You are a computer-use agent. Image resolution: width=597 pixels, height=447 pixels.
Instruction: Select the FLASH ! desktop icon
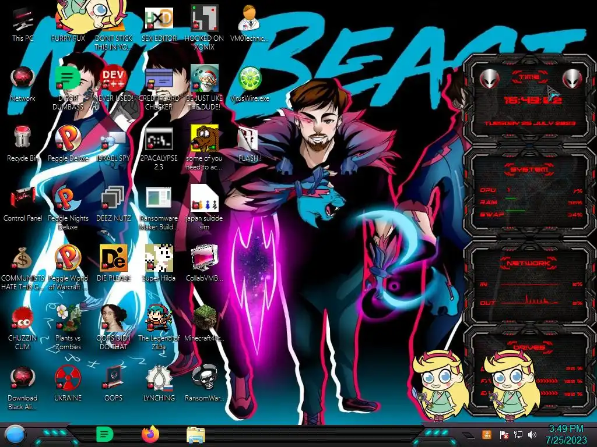click(x=250, y=144)
